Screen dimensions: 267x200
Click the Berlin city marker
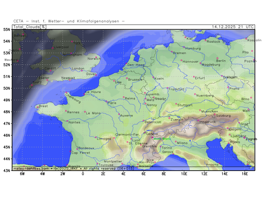[x=217, y=58]
